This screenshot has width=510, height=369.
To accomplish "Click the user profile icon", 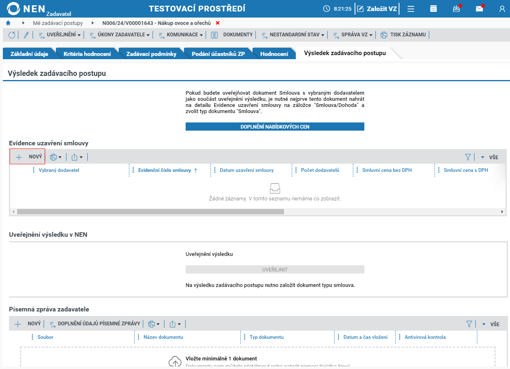I will point(502,9).
